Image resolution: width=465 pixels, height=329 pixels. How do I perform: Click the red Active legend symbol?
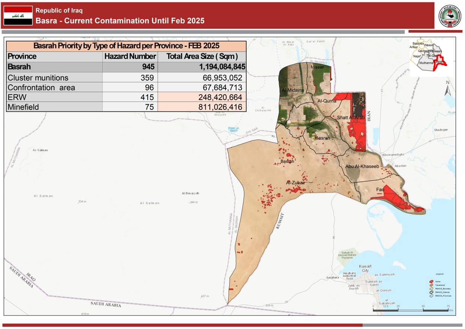(x=431, y=281)
